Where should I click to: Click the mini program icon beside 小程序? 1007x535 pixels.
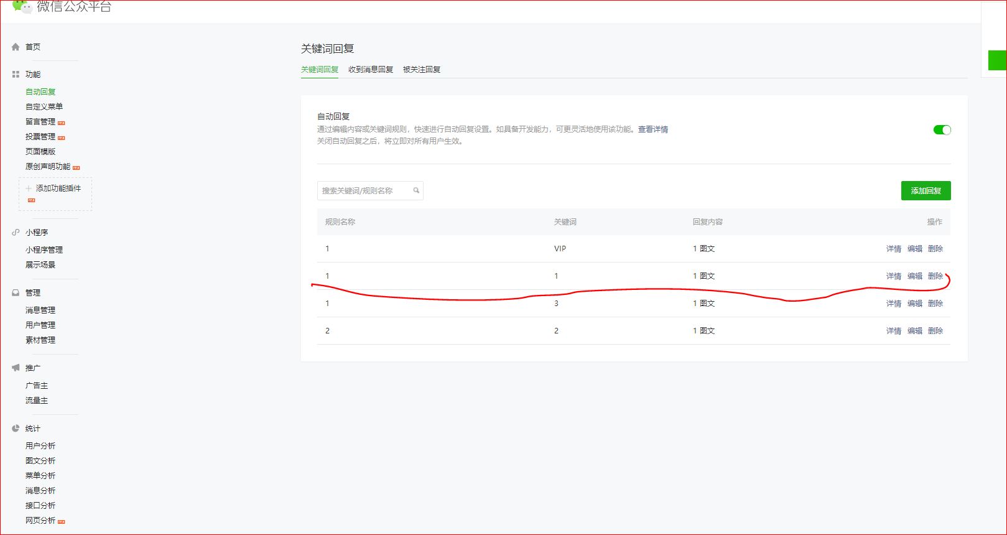[16, 233]
